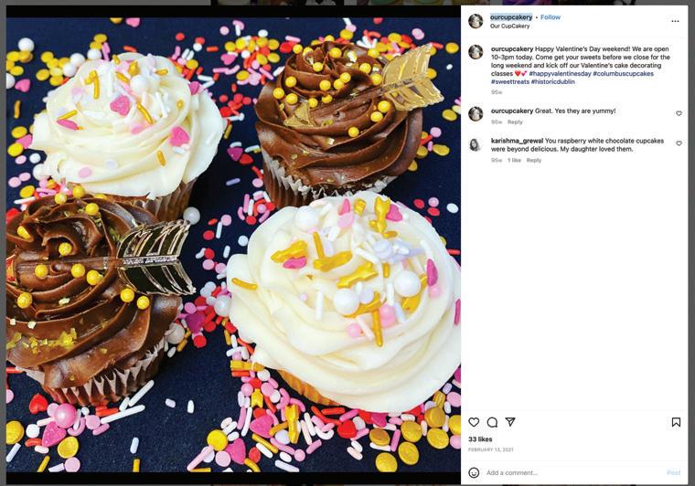View the 33 likes list

(480, 439)
